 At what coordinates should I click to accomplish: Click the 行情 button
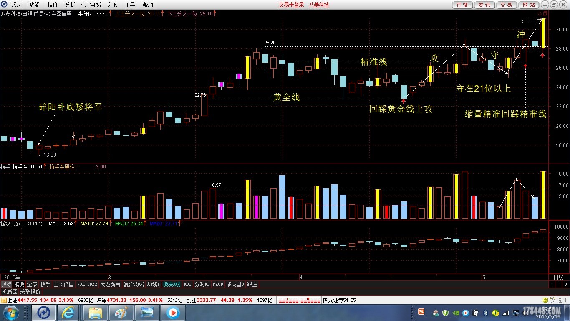[x=462, y=5]
